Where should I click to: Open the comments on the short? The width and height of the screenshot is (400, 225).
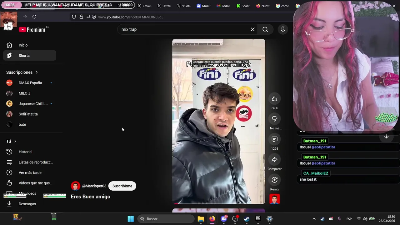click(x=274, y=139)
